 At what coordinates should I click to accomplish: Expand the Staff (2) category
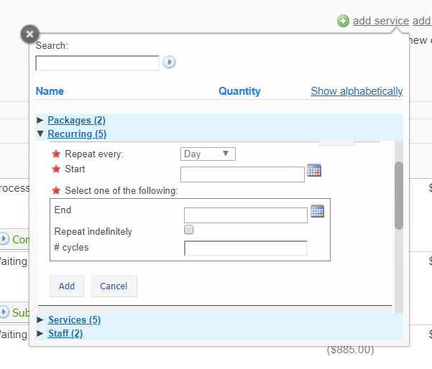(x=65, y=333)
